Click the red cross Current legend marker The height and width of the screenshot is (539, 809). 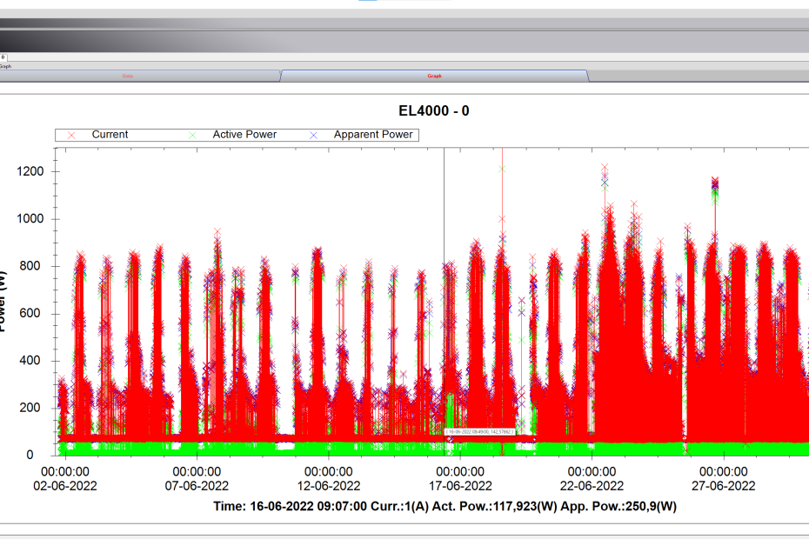point(72,135)
